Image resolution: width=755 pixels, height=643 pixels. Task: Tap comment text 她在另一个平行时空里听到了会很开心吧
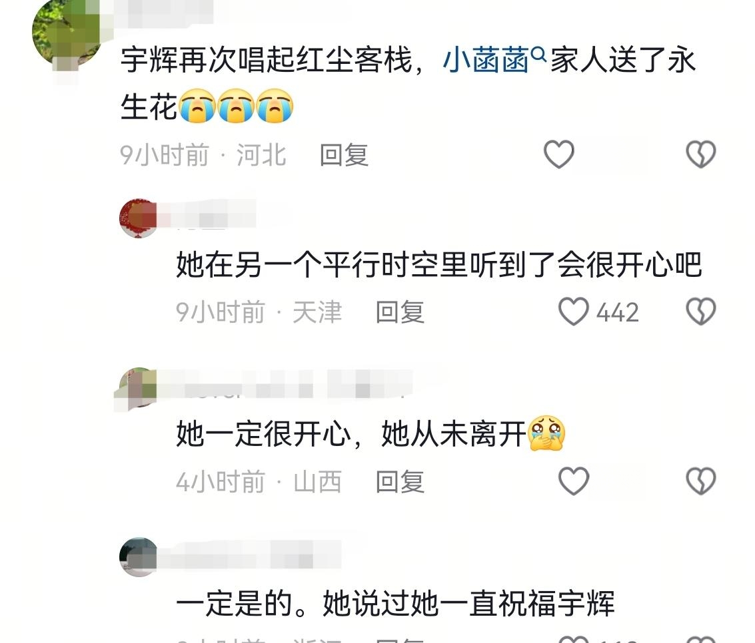438,264
